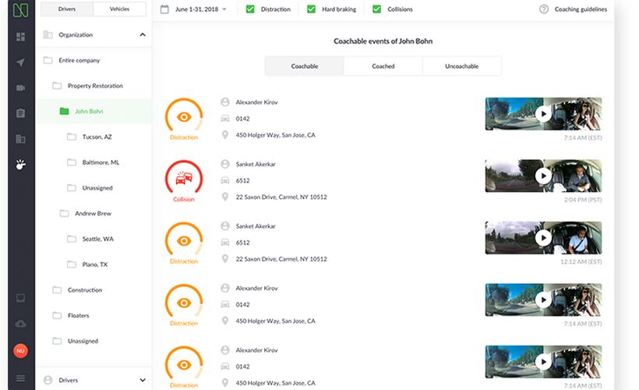Open the video camera icon in sidebar
639x390 pixels.
[x=20, y=87]
